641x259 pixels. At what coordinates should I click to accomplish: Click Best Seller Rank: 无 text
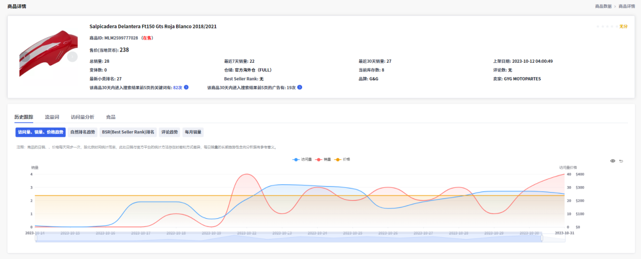[244, 79]
